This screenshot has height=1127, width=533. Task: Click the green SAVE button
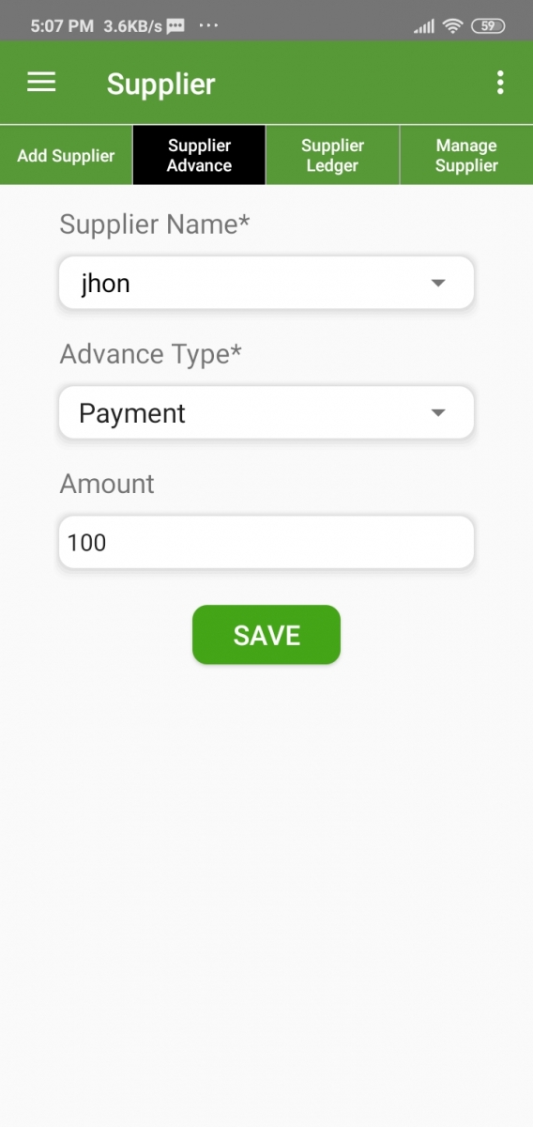266,635
